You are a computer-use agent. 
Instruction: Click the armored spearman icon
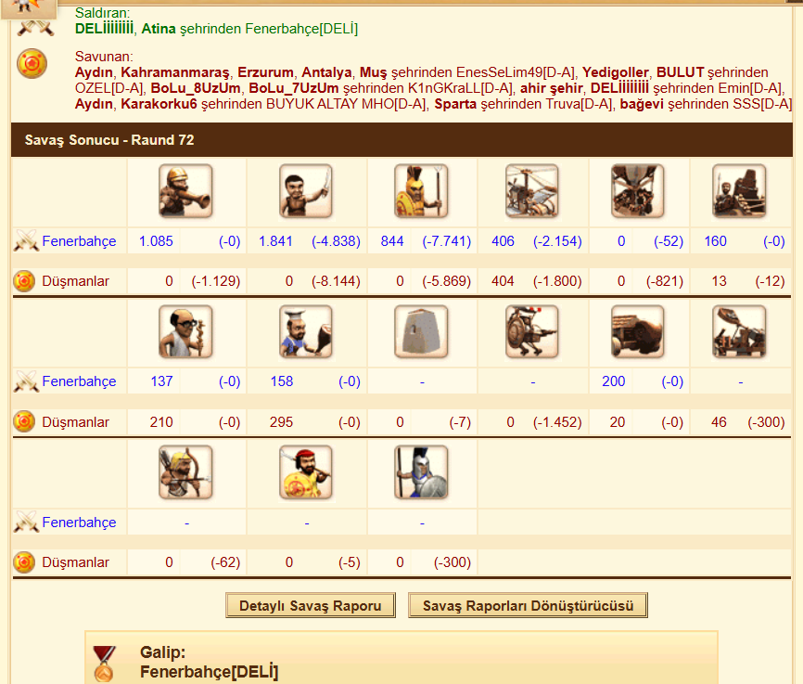point(421,472)
